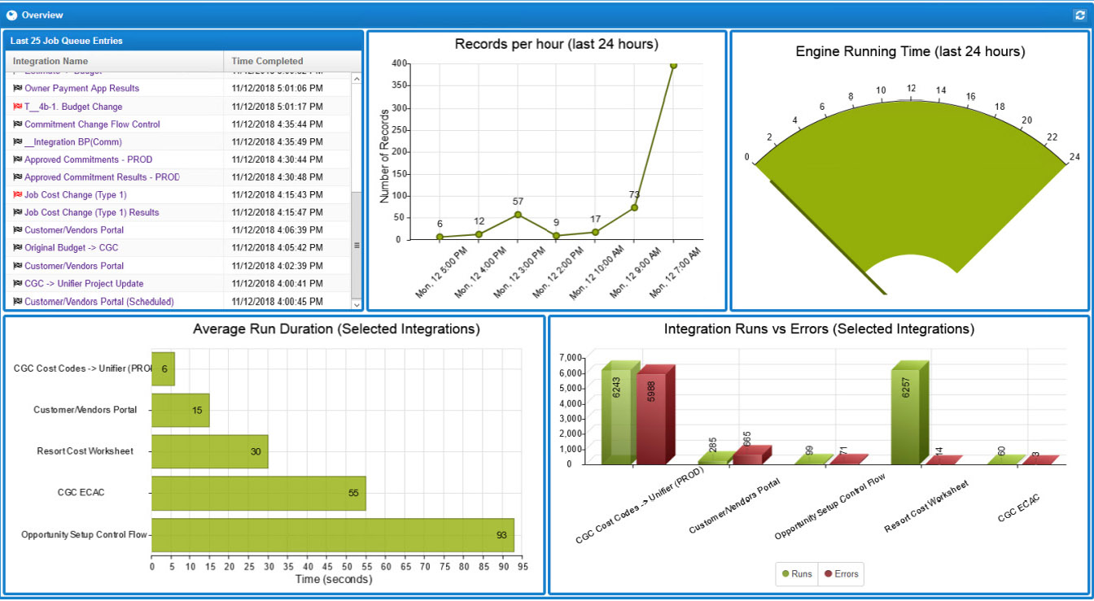
Task: Click the job queue scrollbar thumb
Action: click(x=356, y=244)
